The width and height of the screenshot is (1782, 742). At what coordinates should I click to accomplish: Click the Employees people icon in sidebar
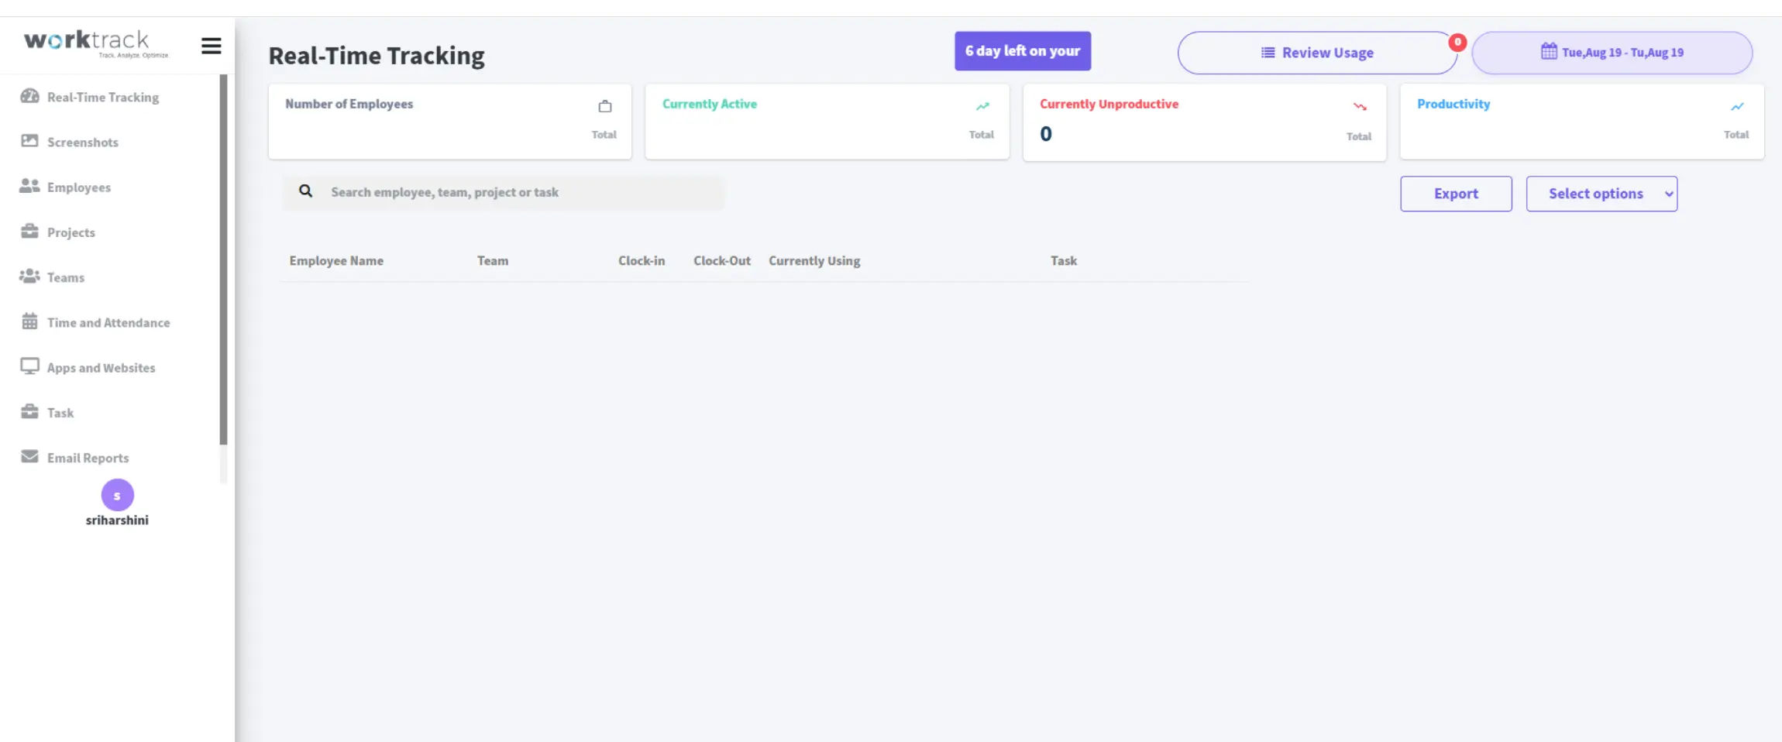[29, 186]
